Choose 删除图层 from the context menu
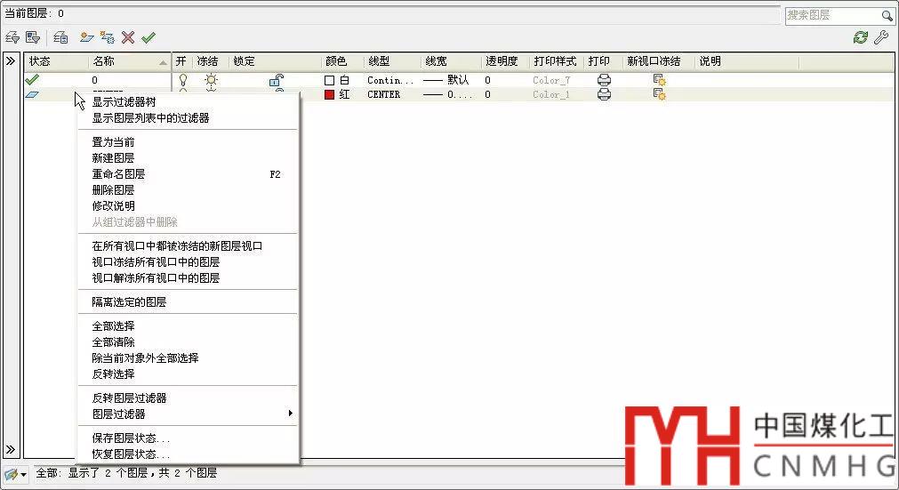The height and width of the screenshot is (490, 899). 113,190
